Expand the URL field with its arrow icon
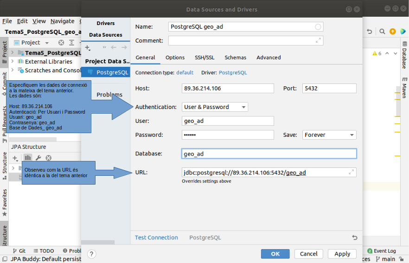The width and height of the screenshot is (409, 263). click(351, 172)
